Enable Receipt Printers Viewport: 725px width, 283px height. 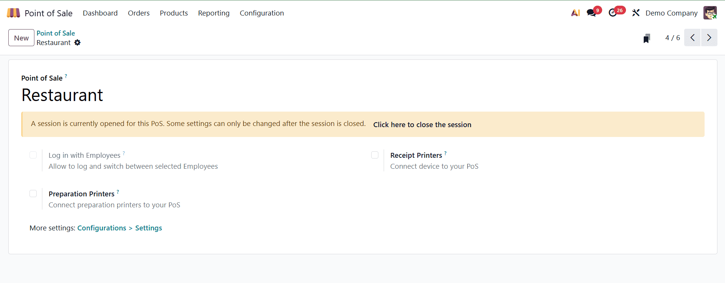point(375,155)
